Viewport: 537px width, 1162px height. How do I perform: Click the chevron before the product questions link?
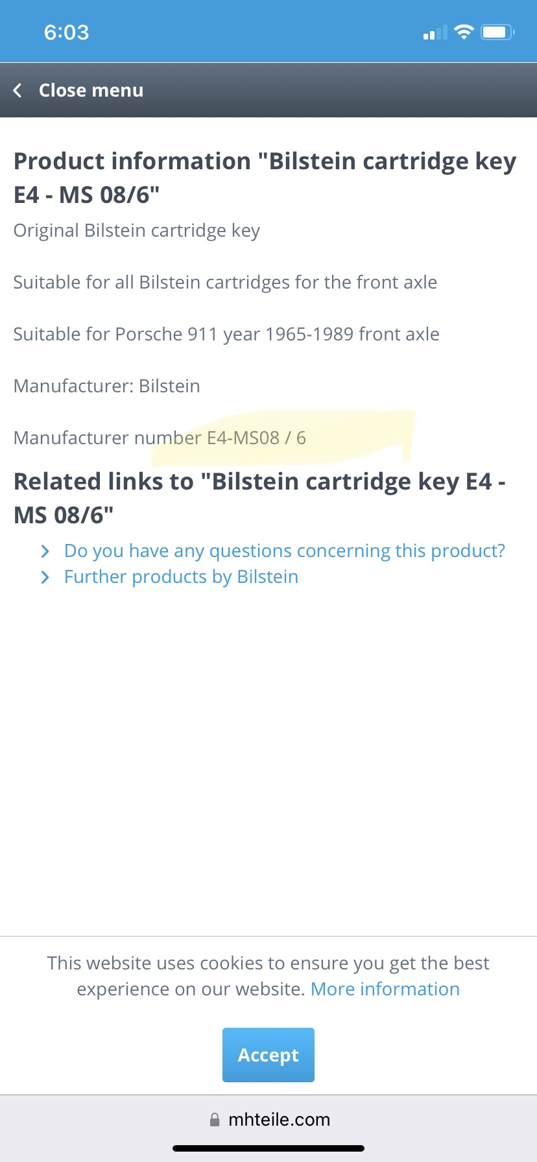coord(45,551)
